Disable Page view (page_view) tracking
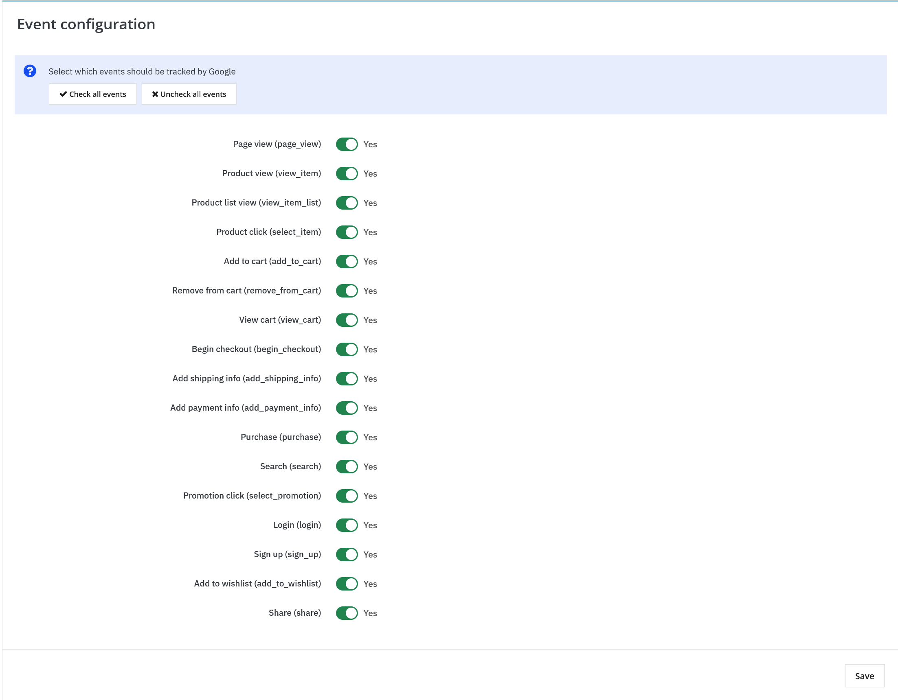The image size is (898, 700). [347, 144]
